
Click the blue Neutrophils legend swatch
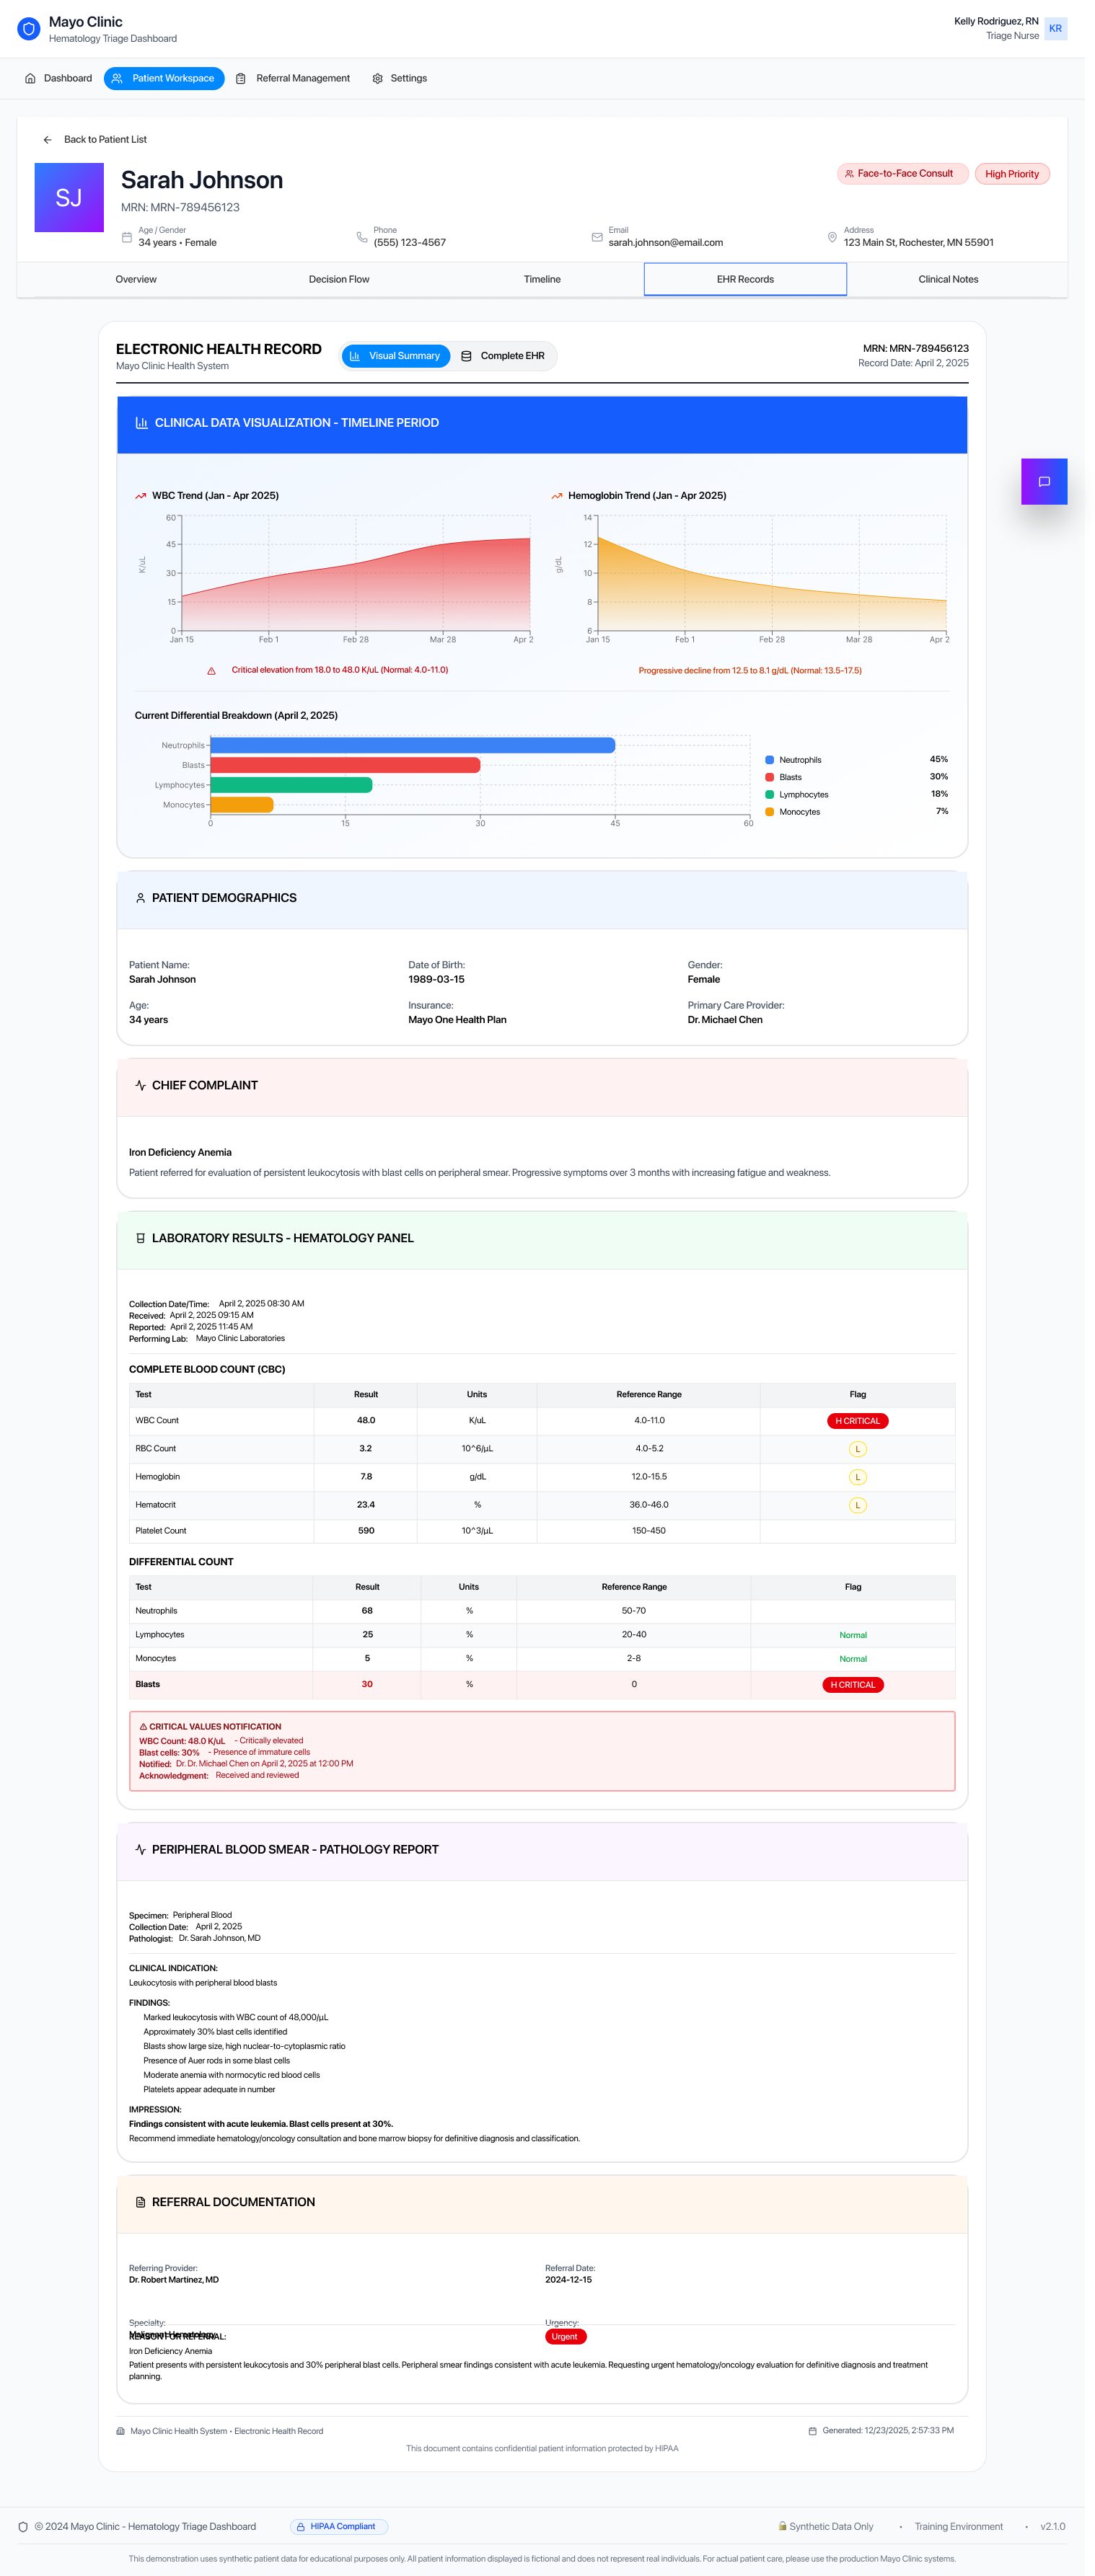[x=769, y=760]
